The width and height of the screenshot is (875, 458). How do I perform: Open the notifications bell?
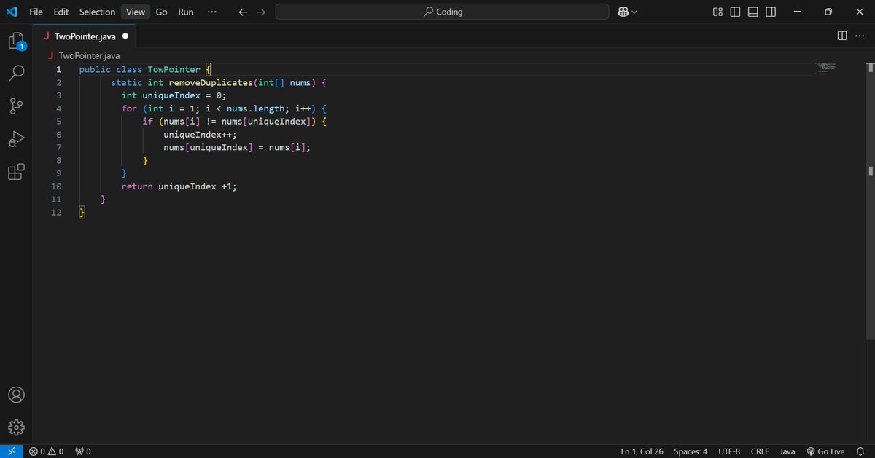860,451
